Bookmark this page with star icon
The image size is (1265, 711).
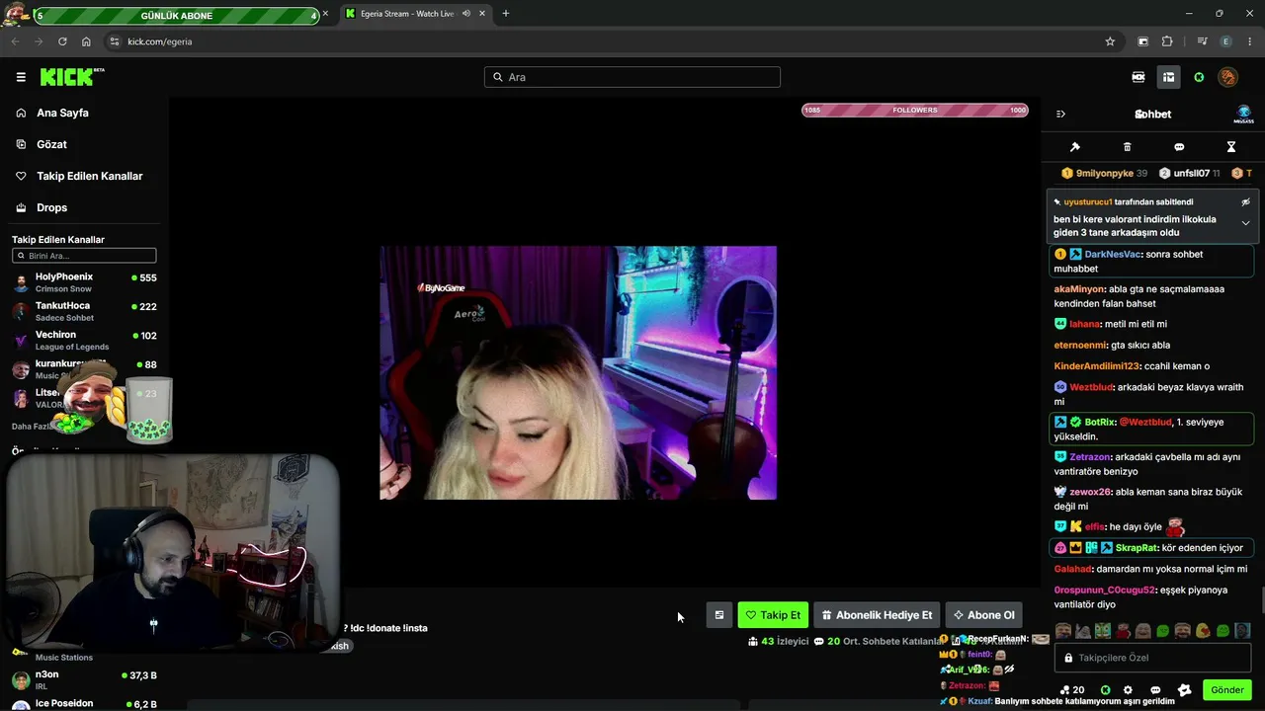(1110, 41)
